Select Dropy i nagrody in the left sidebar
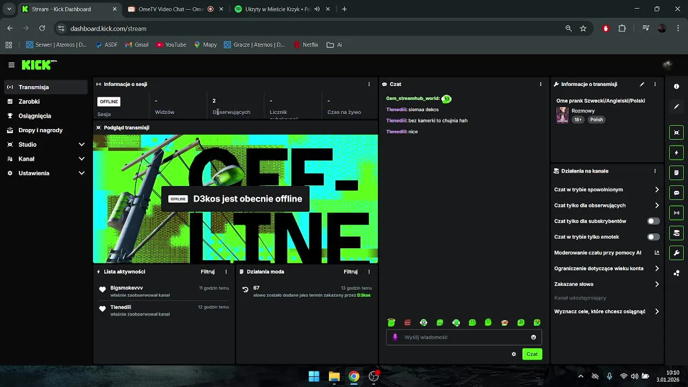 click(46, 130)
